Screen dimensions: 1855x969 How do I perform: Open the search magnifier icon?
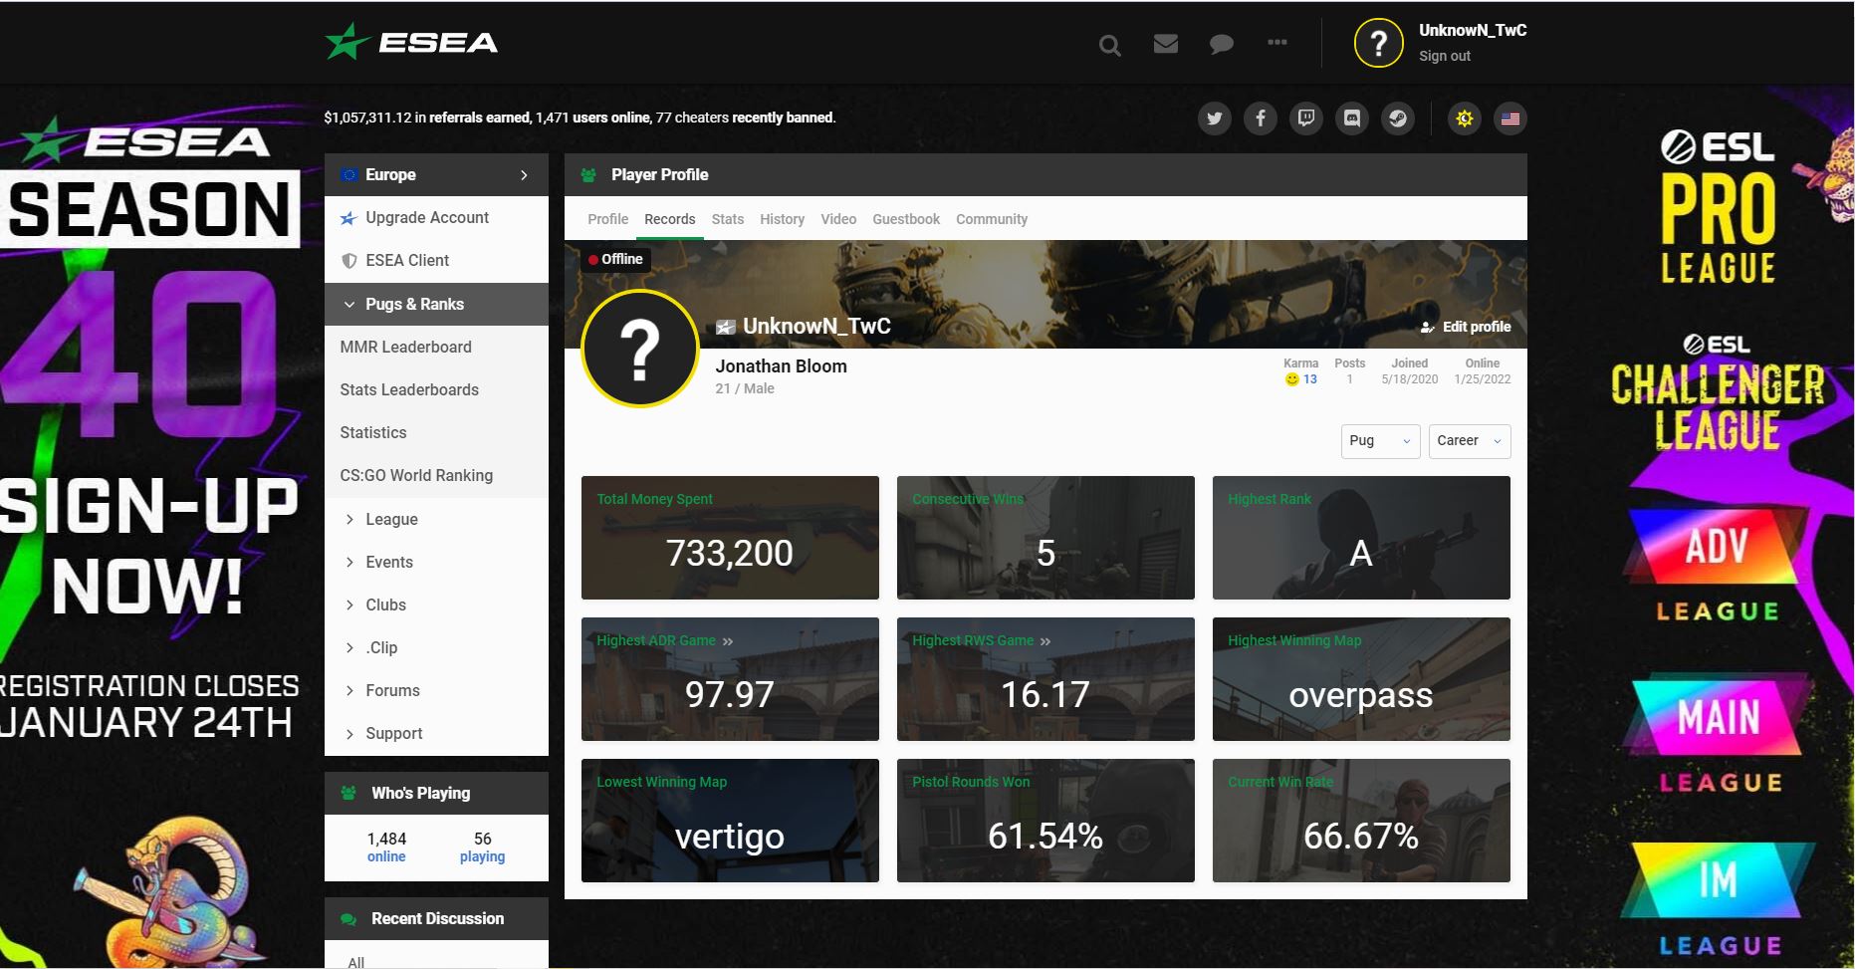pyautogui.click(x=1109, y=45)
